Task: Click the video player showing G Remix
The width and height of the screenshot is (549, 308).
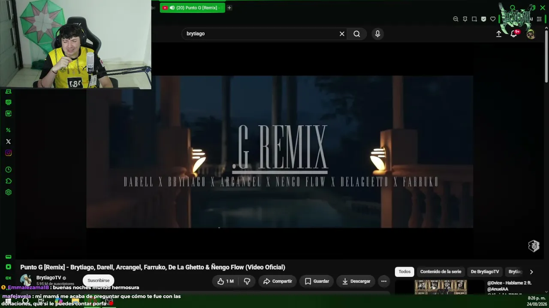Action: 280,152
